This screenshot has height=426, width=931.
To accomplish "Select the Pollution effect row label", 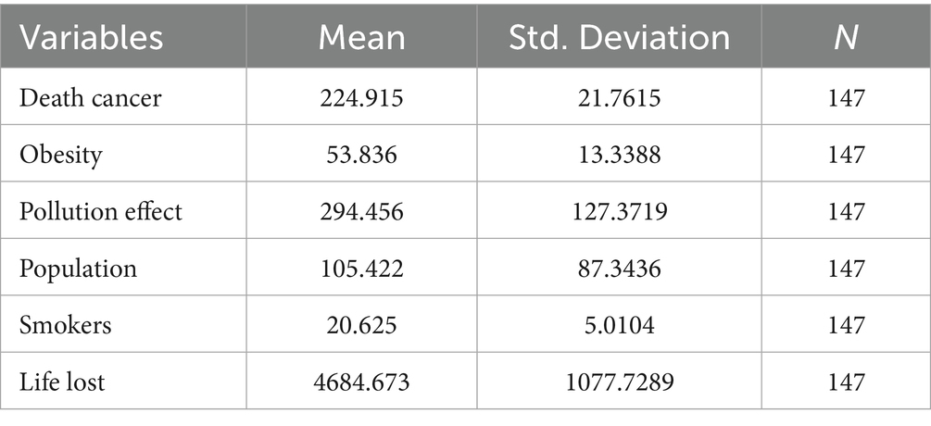I will coord(101,211).
